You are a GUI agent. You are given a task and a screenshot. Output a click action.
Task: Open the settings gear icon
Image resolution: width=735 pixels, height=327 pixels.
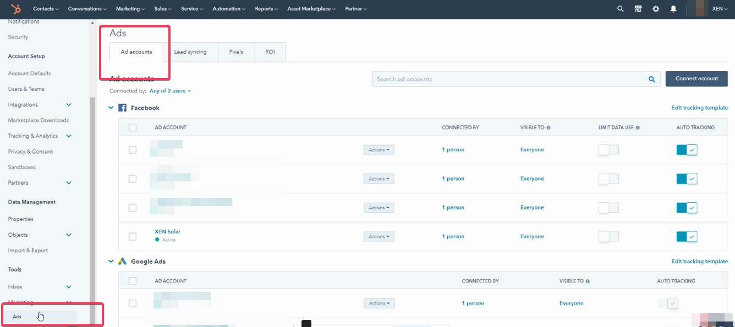pyautogui.click(x=656, y=9)
